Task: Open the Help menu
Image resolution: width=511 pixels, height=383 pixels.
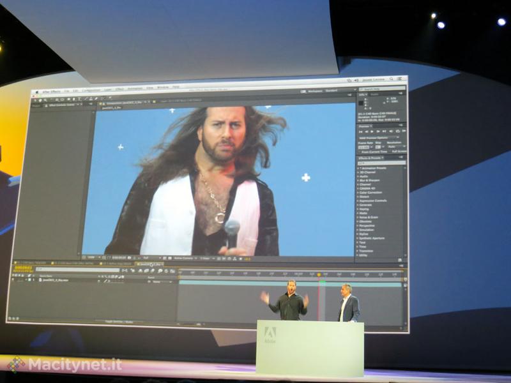Action: (x=176, y=87)
